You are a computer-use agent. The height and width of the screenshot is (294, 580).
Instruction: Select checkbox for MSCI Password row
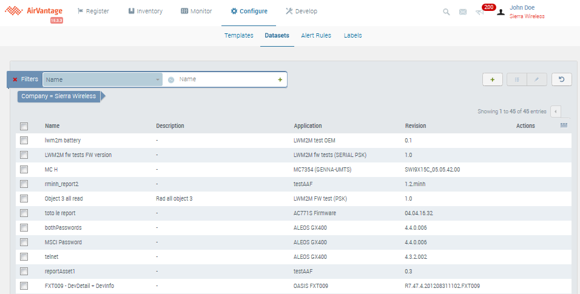tap(24, 242)
